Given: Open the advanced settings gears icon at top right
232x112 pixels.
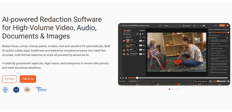Looking at the screenshot, I should tap(227, 25).
